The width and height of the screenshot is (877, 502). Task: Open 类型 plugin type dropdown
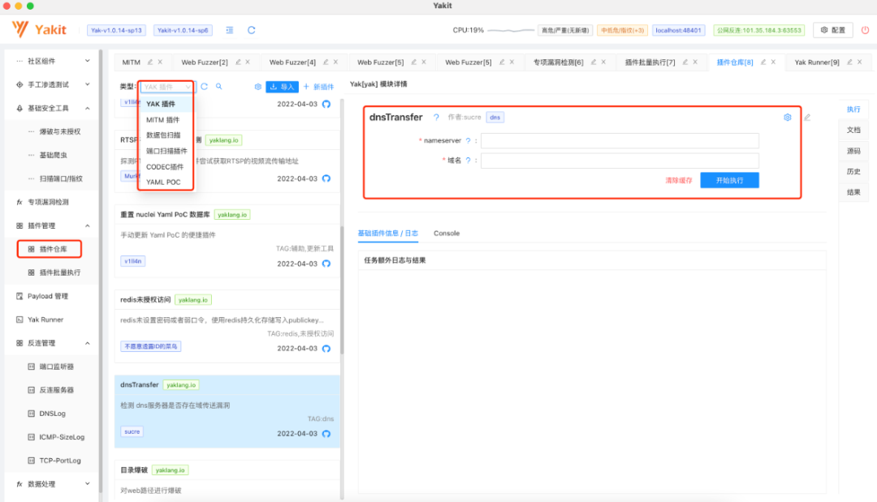tap(166, 87)
